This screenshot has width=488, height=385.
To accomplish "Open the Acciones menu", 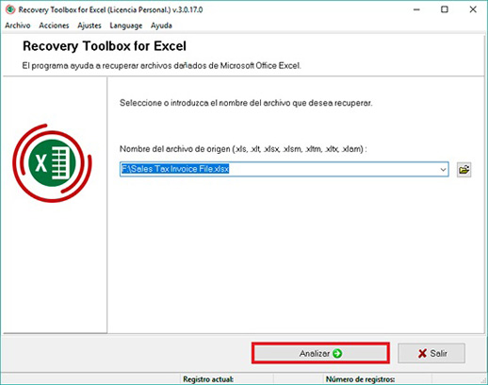I will [54, 25].
